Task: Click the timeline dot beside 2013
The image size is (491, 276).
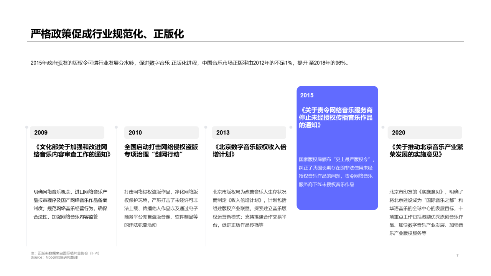Action: 206,127
